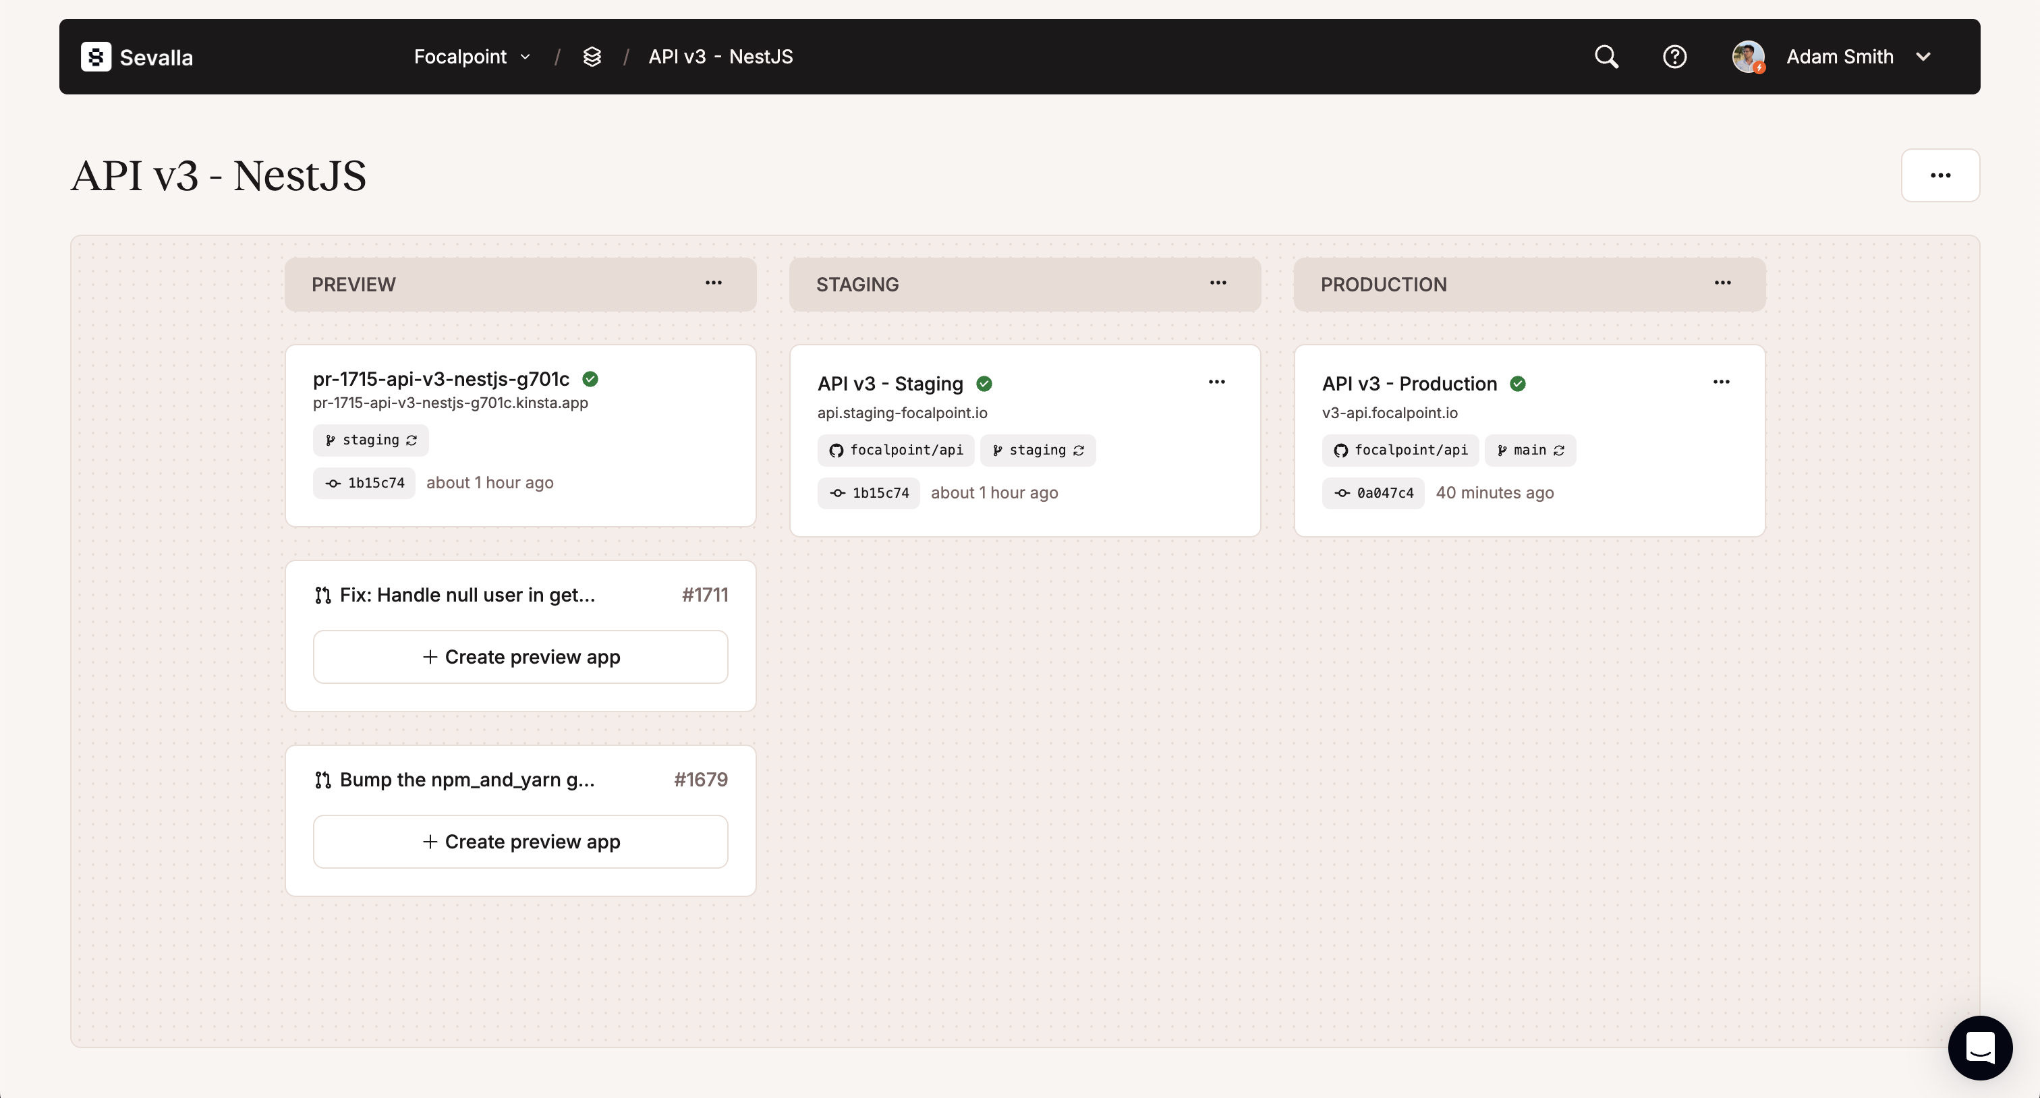
Task: Toggle sync icon on preview app staging badge
Action: click(411, 440)
